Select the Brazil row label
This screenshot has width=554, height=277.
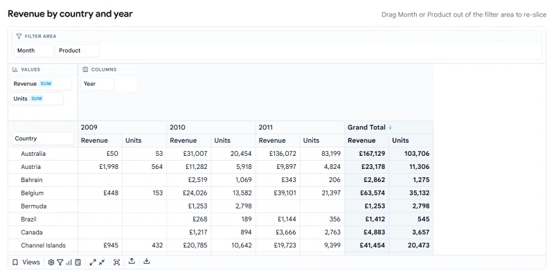[28, 219]
